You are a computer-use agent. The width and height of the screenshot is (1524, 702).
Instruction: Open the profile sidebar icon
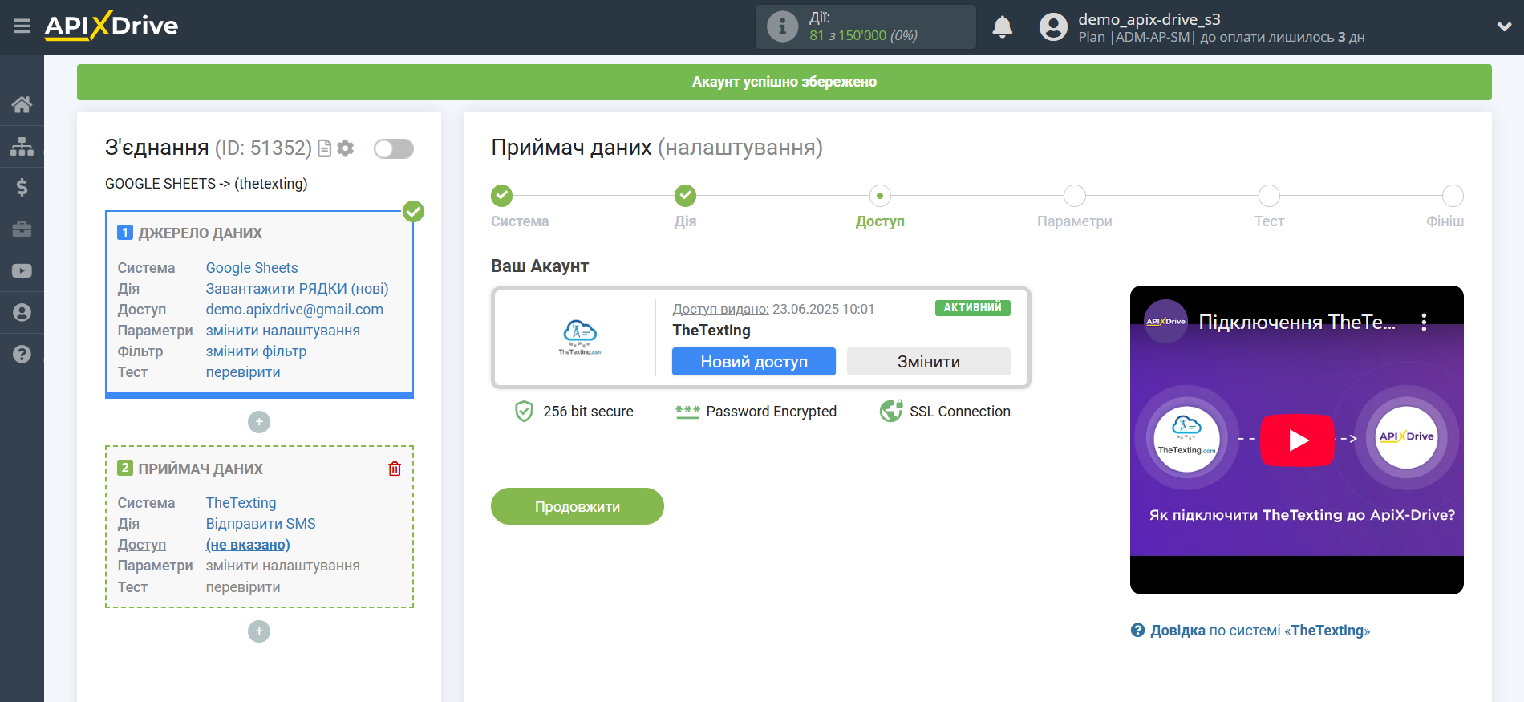(x=22, y=313)
